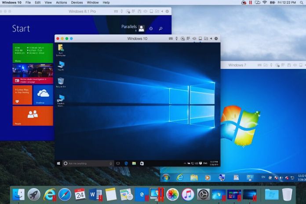The width and height of the screenshot is (306, 204).
Task: Open the OneDrive tile in Windows 8.1
Action: tap(43, 95)
